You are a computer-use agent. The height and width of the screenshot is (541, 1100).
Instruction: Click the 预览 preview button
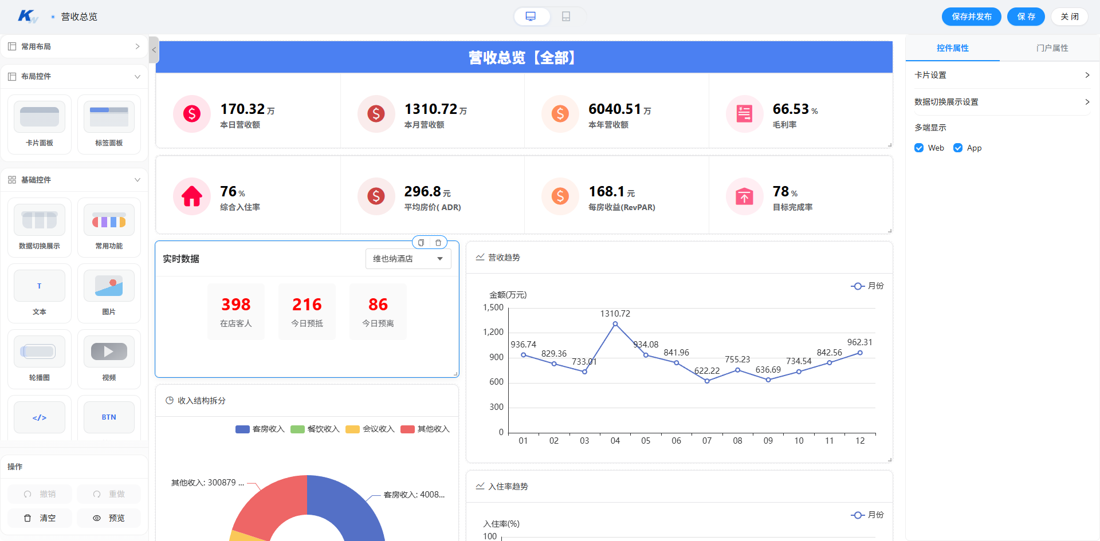(x=109, y=518)
